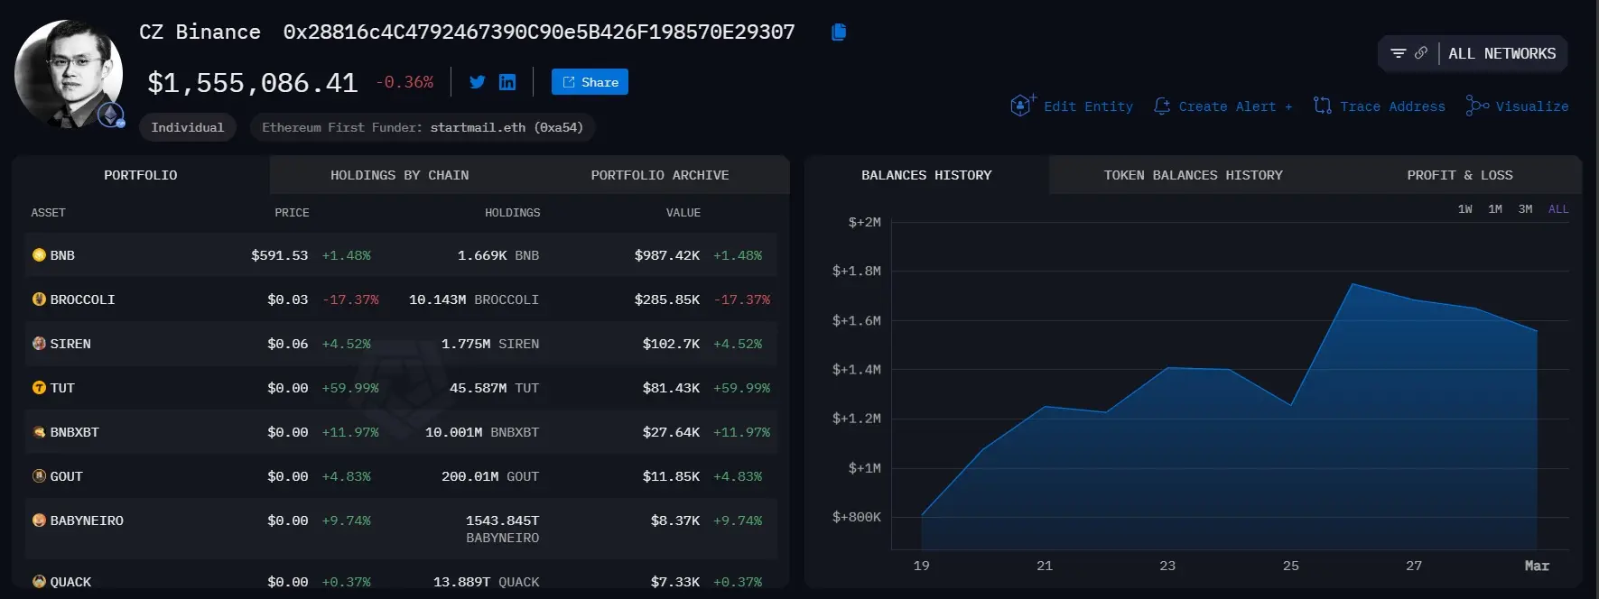Screen dimensions: 1599x599
Task: Sort by the VALUE column header
Action: point(683,213)
